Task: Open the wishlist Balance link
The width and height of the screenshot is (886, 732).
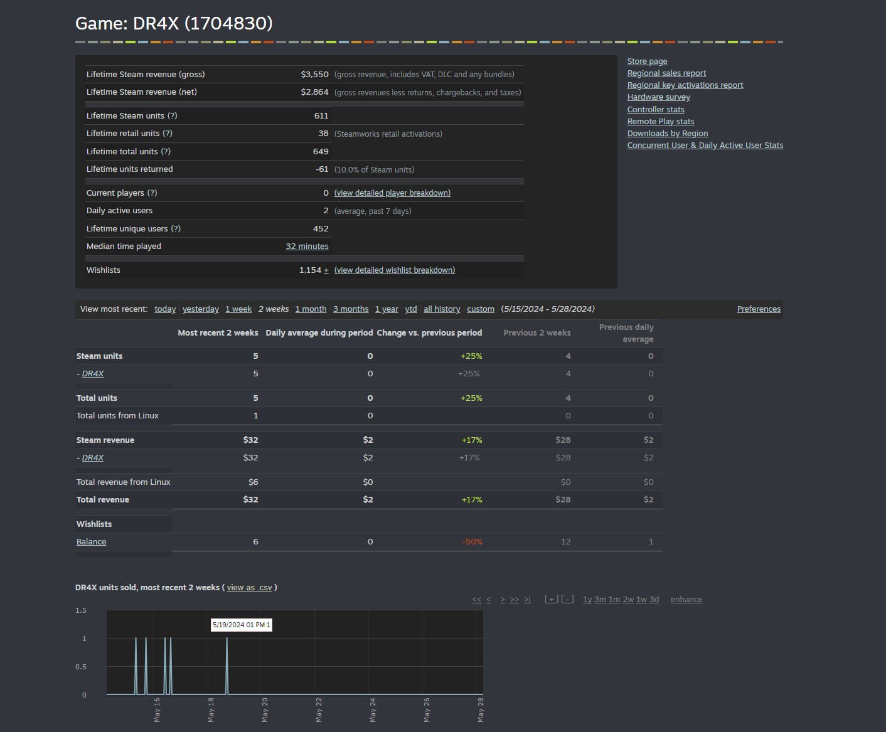Action: pyautogui.click(x=91, y=541)
